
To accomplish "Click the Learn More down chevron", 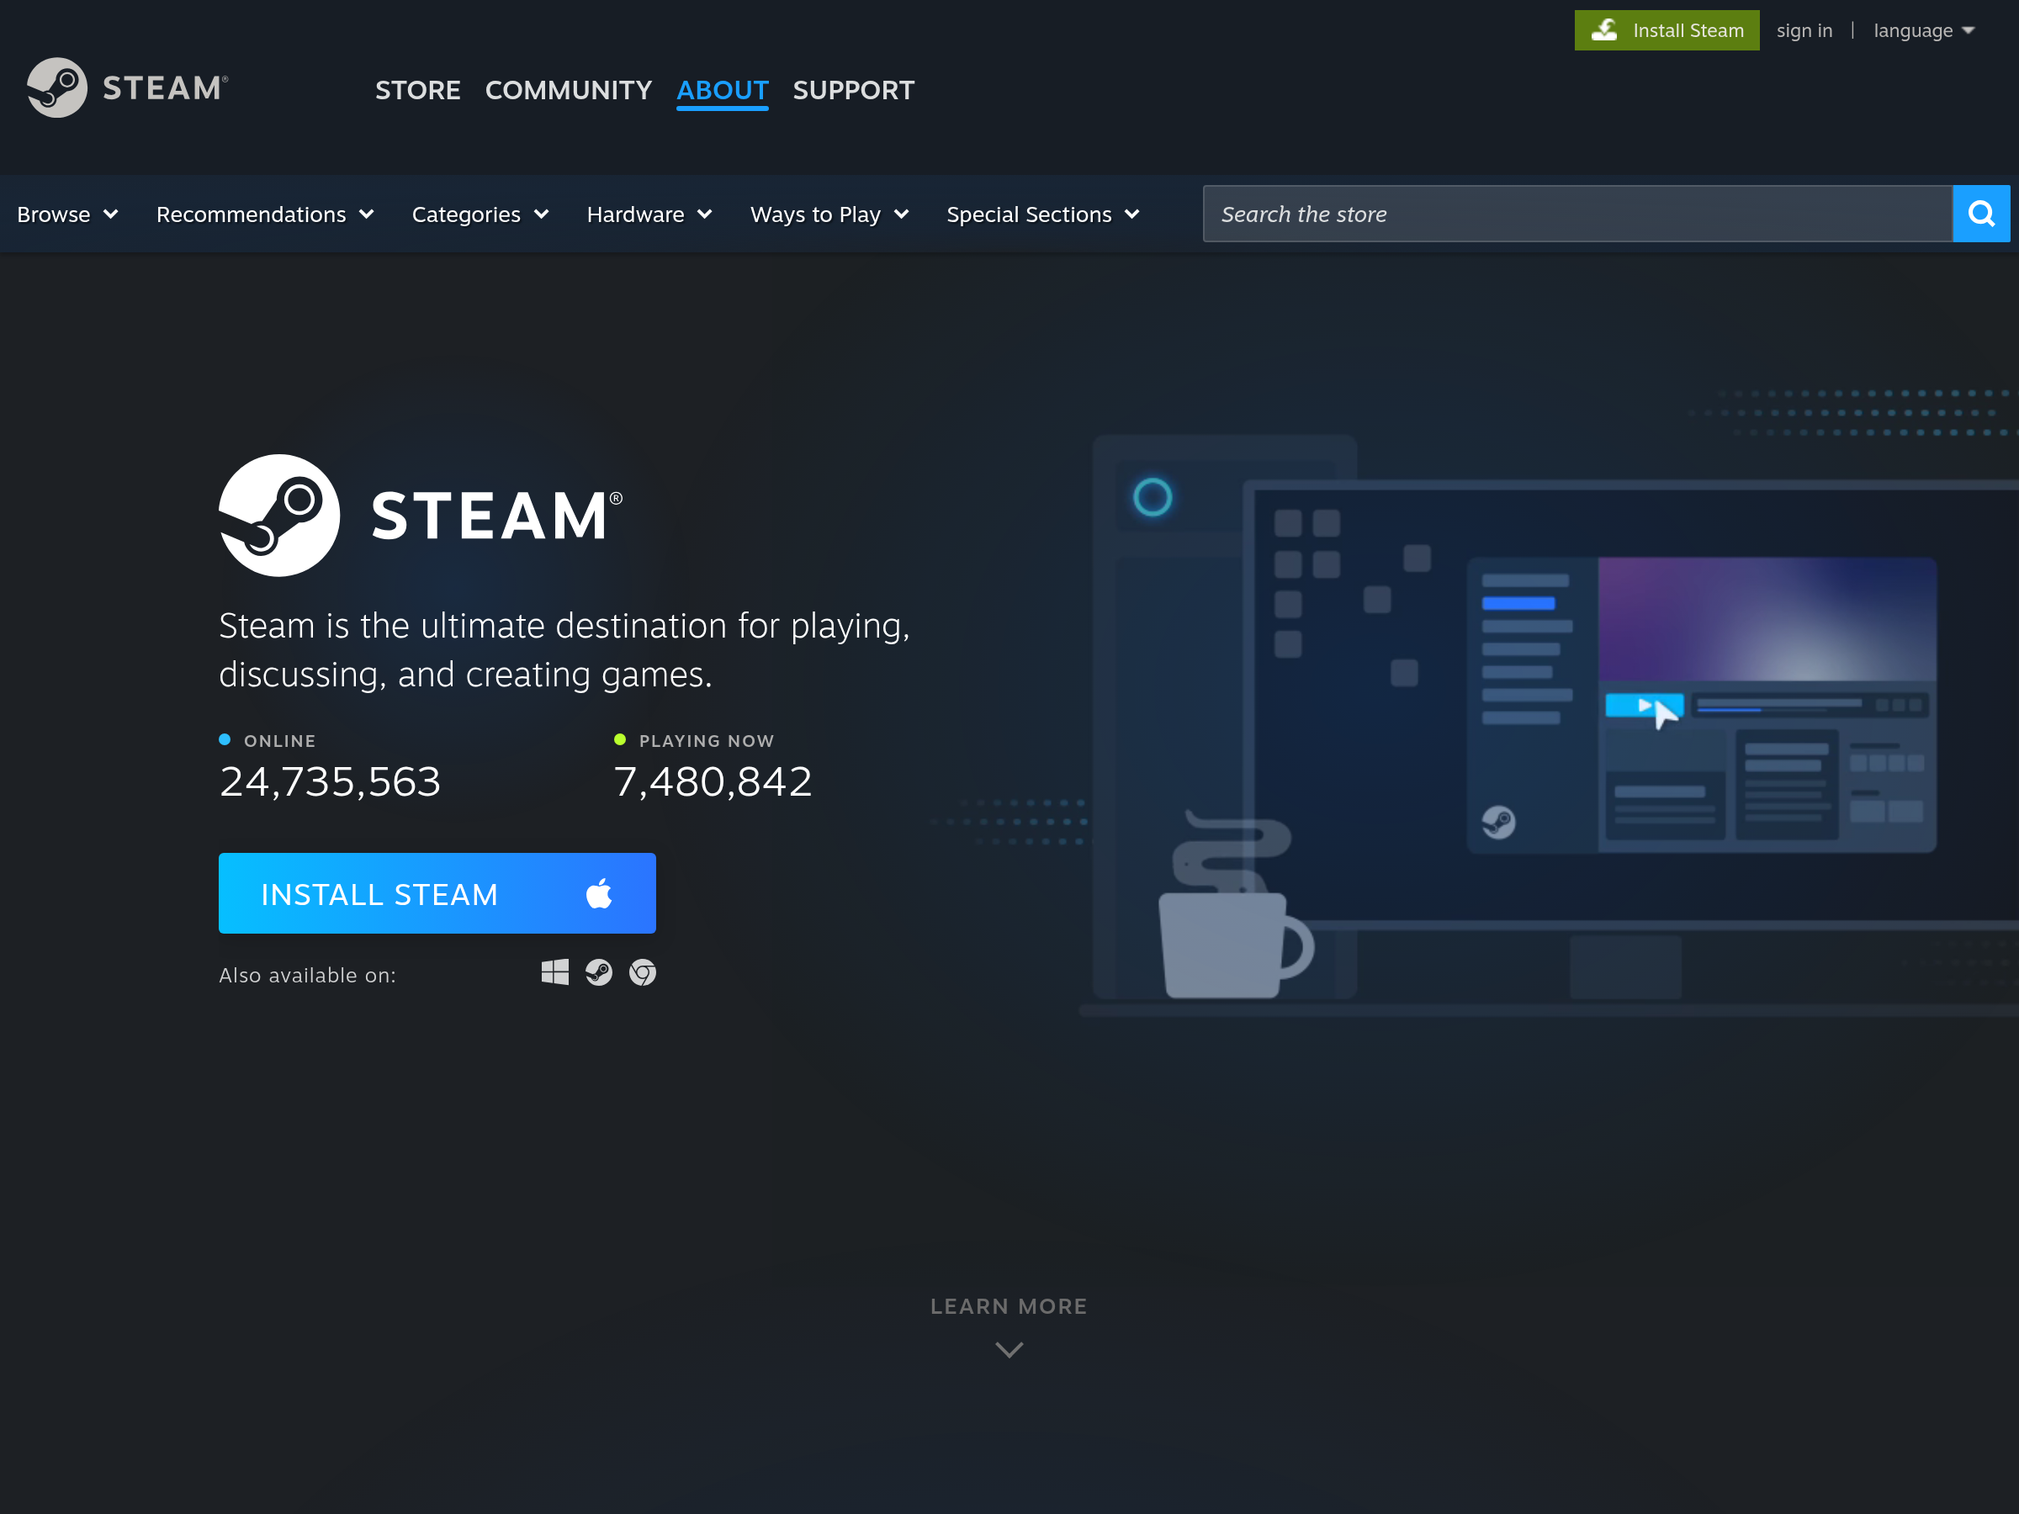I will (x=1009, y=1349).
